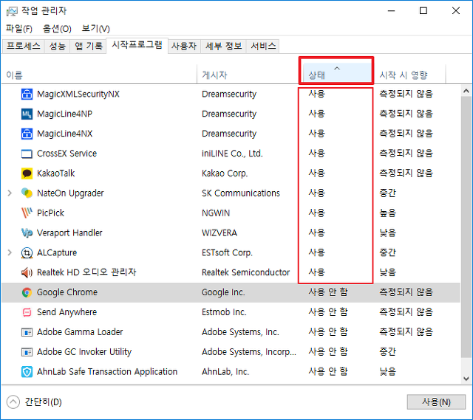473x420 pixels.
Task: Sort by the 이름 column header
Action: 99,74
